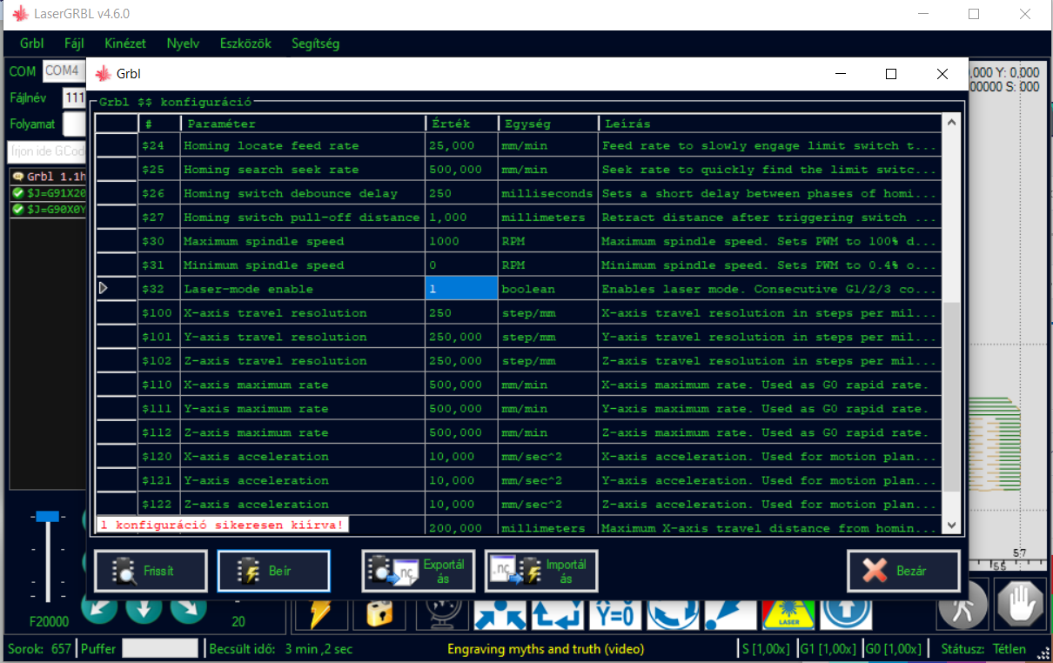
Task: Open the Grbl menu
Action: (x=32, y=44)
